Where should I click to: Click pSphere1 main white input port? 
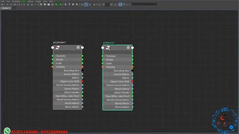click(103, 48)
